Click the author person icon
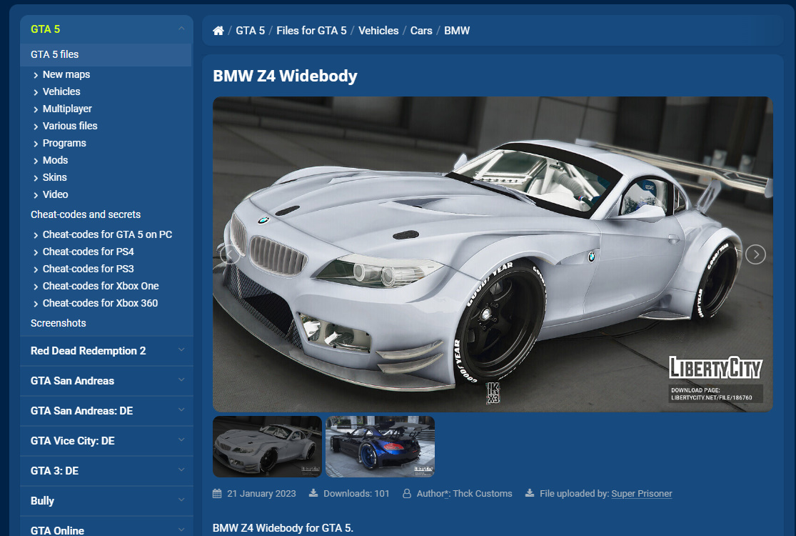 407,493
